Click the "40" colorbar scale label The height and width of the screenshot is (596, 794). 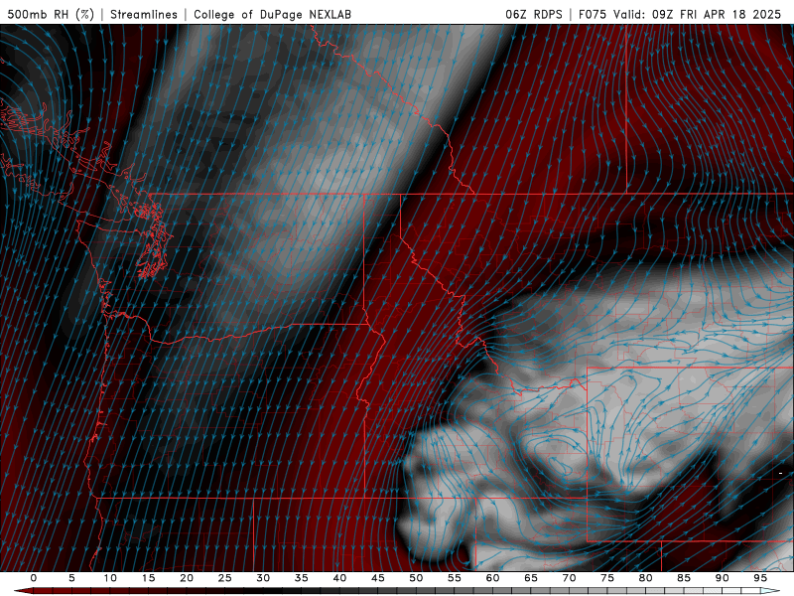click(339, 578)
